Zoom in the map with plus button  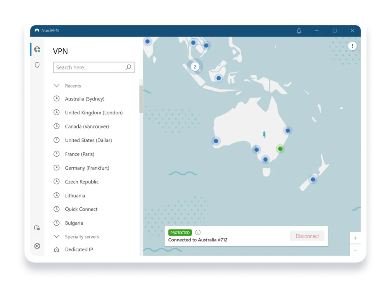point(355,238)
